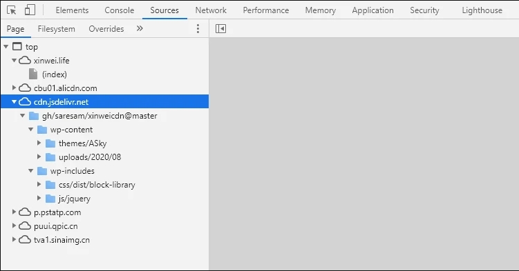
Task: Click the folder icon for wp-content
Action: click(42, 130)
